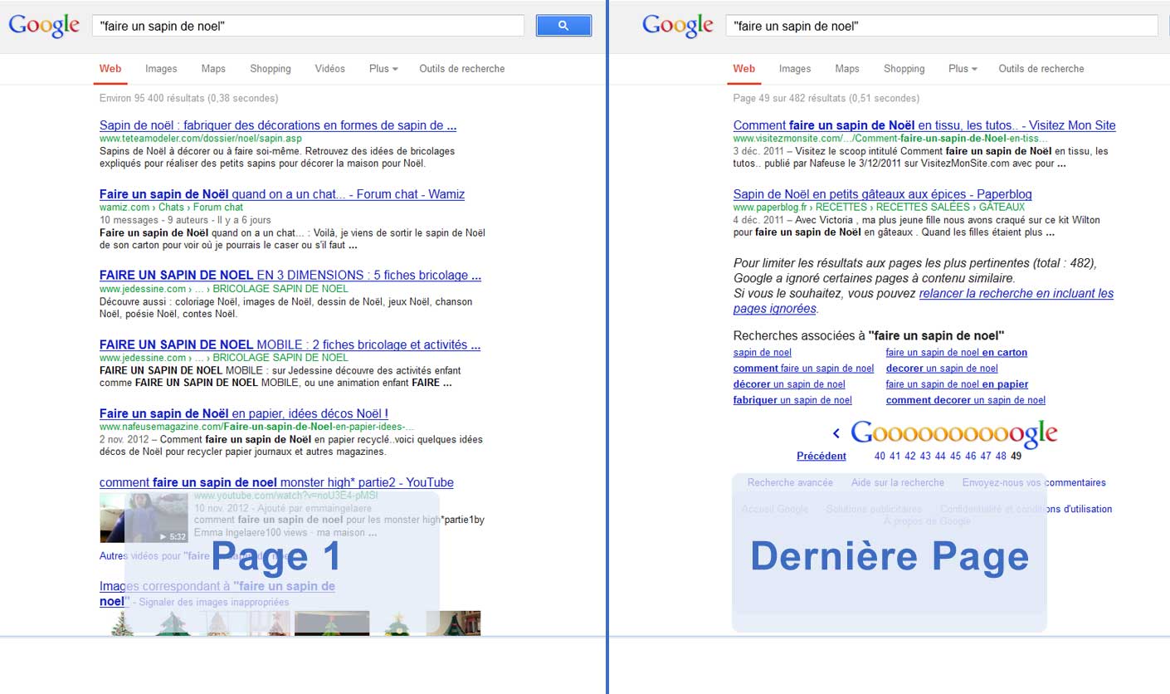Open FAIRE UN SAPIN DE NOEL EN 3 DIMENSIONS result
The width and height of the screenshot is (1170, 694).
(x=290, y=275)
